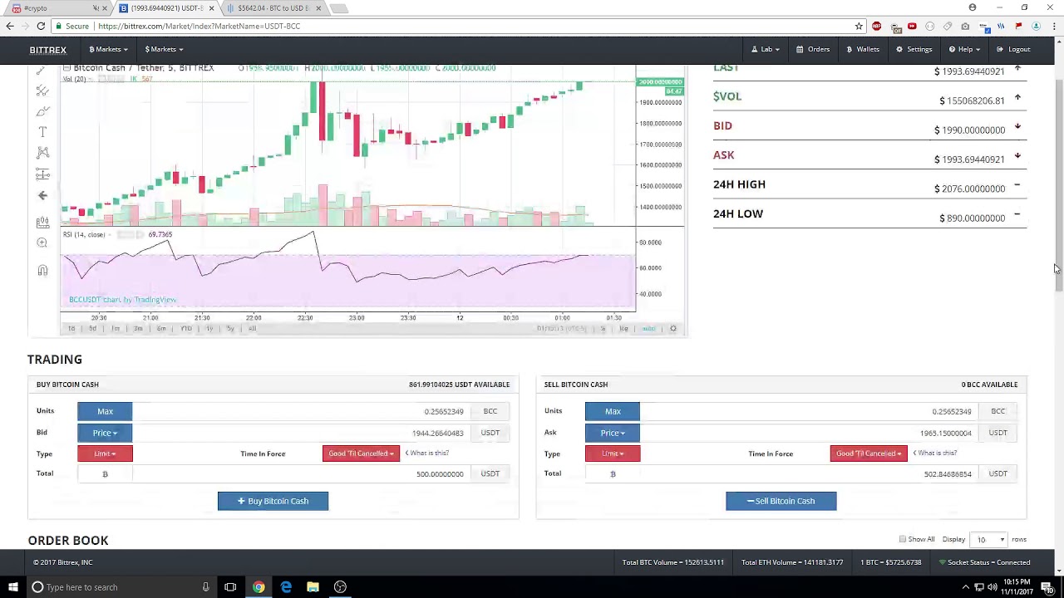Expand the Lab menu

coord(766,49)
